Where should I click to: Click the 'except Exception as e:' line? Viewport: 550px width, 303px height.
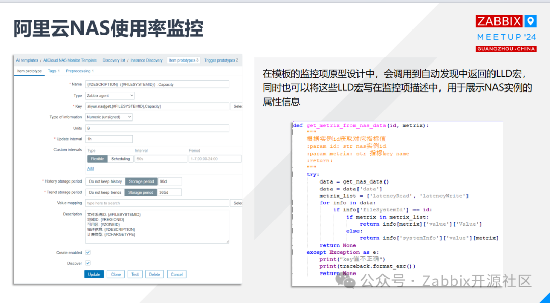pyautogui.click(x=343, y=252)
